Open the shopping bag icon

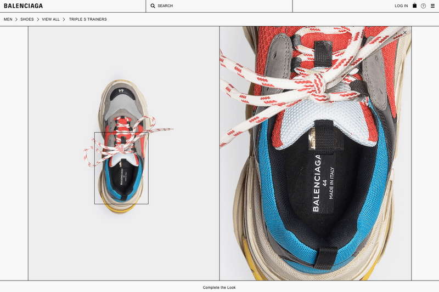[x=415, y=5]
